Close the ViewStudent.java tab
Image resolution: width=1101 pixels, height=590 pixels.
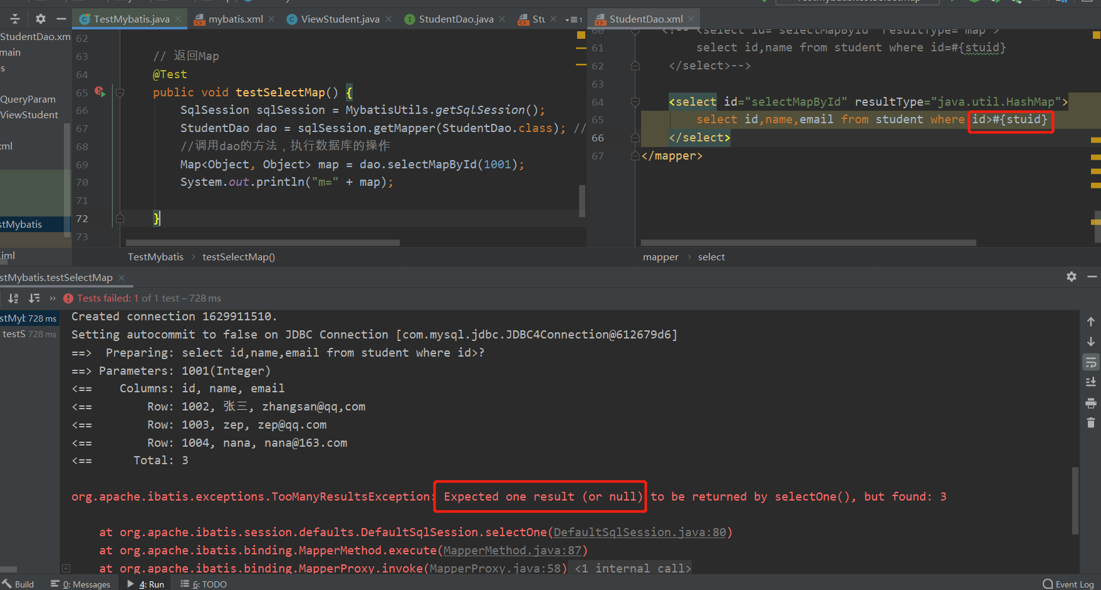click(x=389, y=19)
